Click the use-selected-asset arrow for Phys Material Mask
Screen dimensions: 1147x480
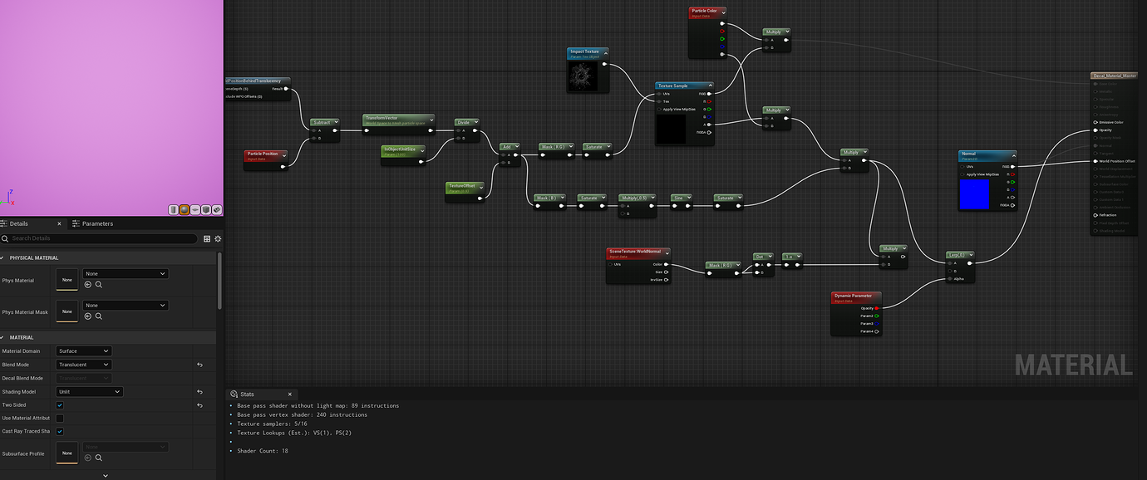pyautogui.click(x=88, y=316)
